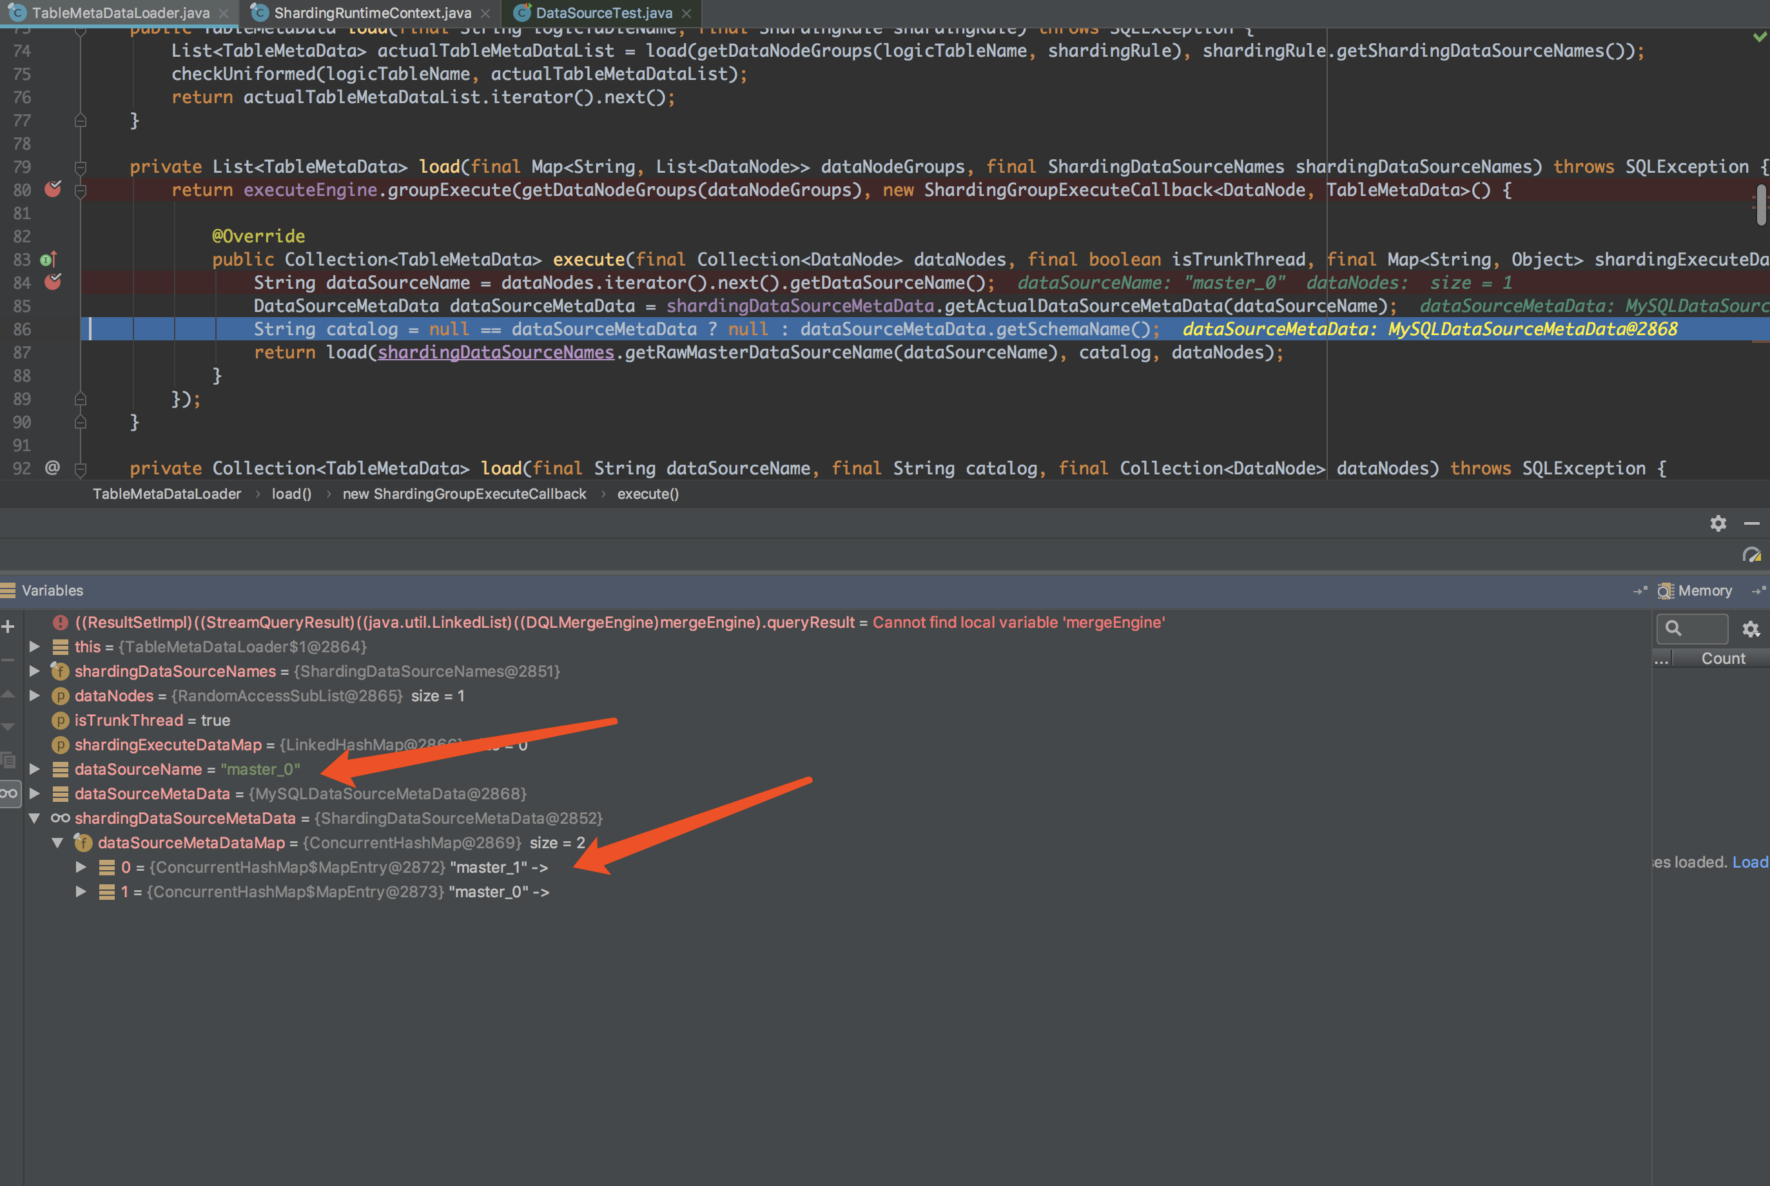Viewport: 1770px width, 1186px height.
Task: Add a new watch with the plus icon
Action: 8,625
